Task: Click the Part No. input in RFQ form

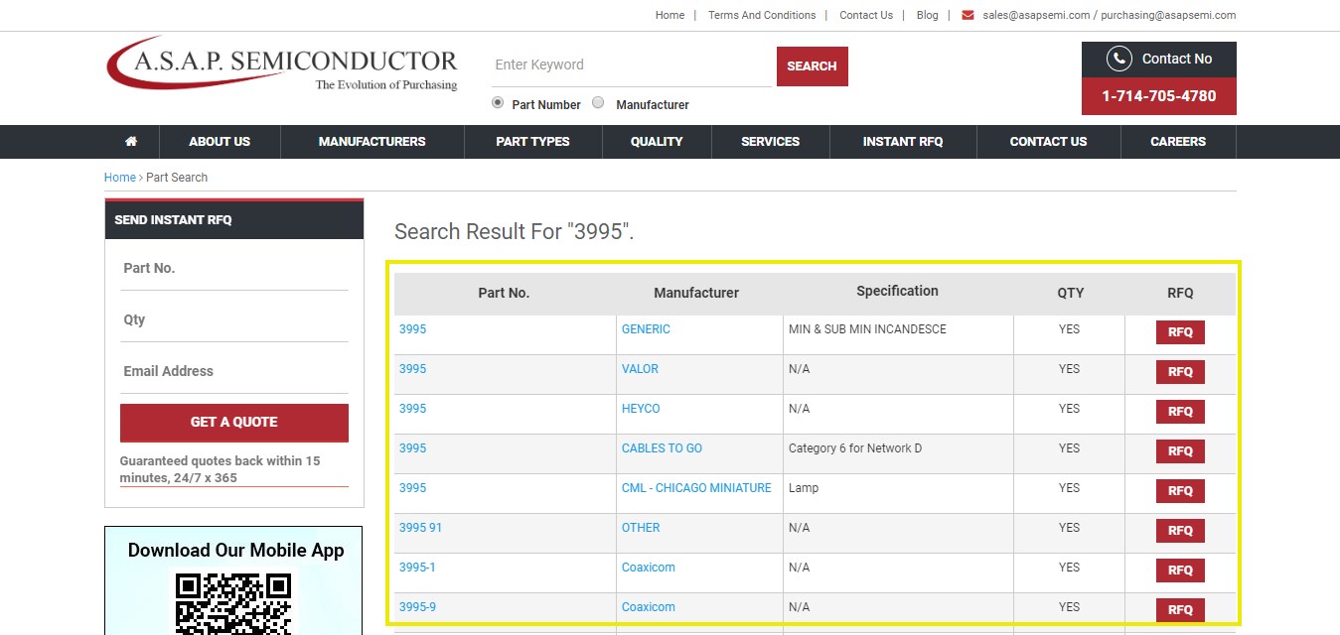Action: coord(234,269)
